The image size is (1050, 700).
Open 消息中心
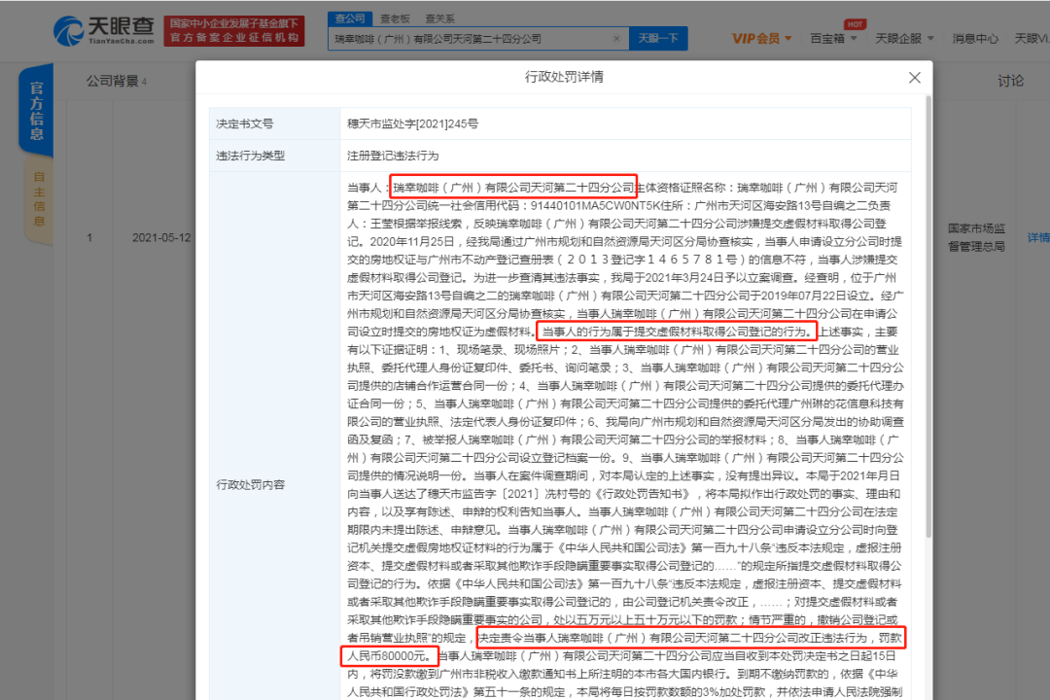pos(975,39)
